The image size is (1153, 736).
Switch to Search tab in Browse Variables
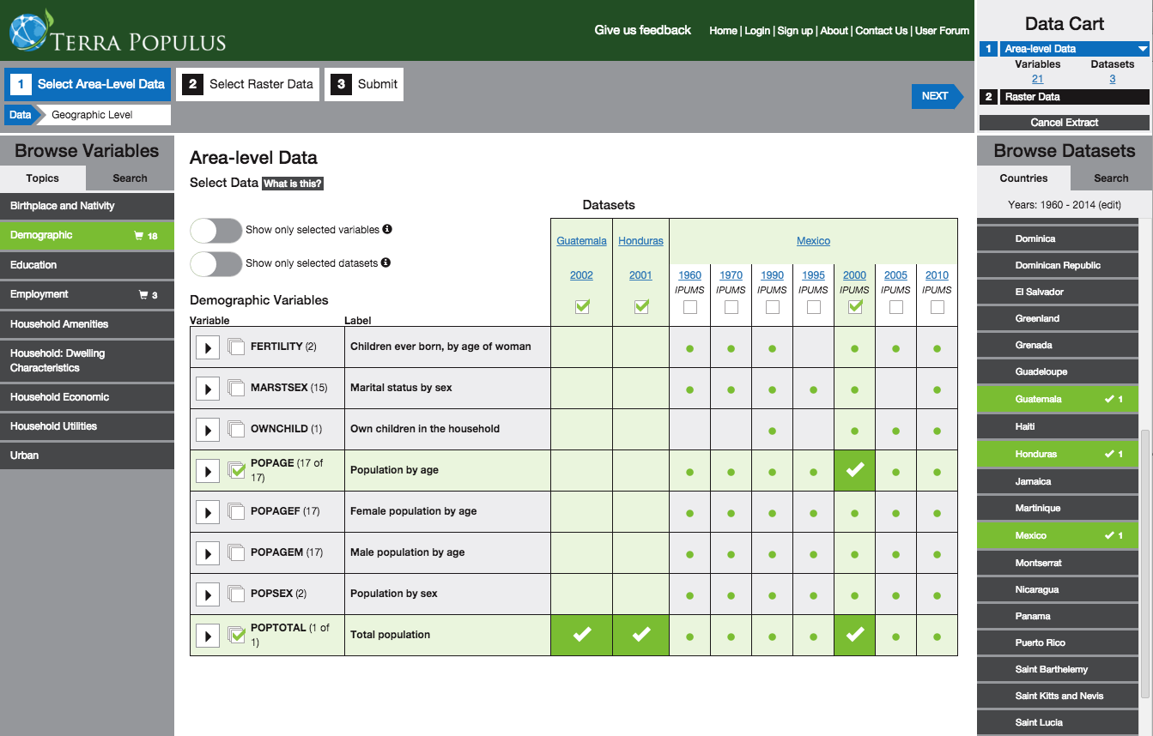(x=130, y=178)
